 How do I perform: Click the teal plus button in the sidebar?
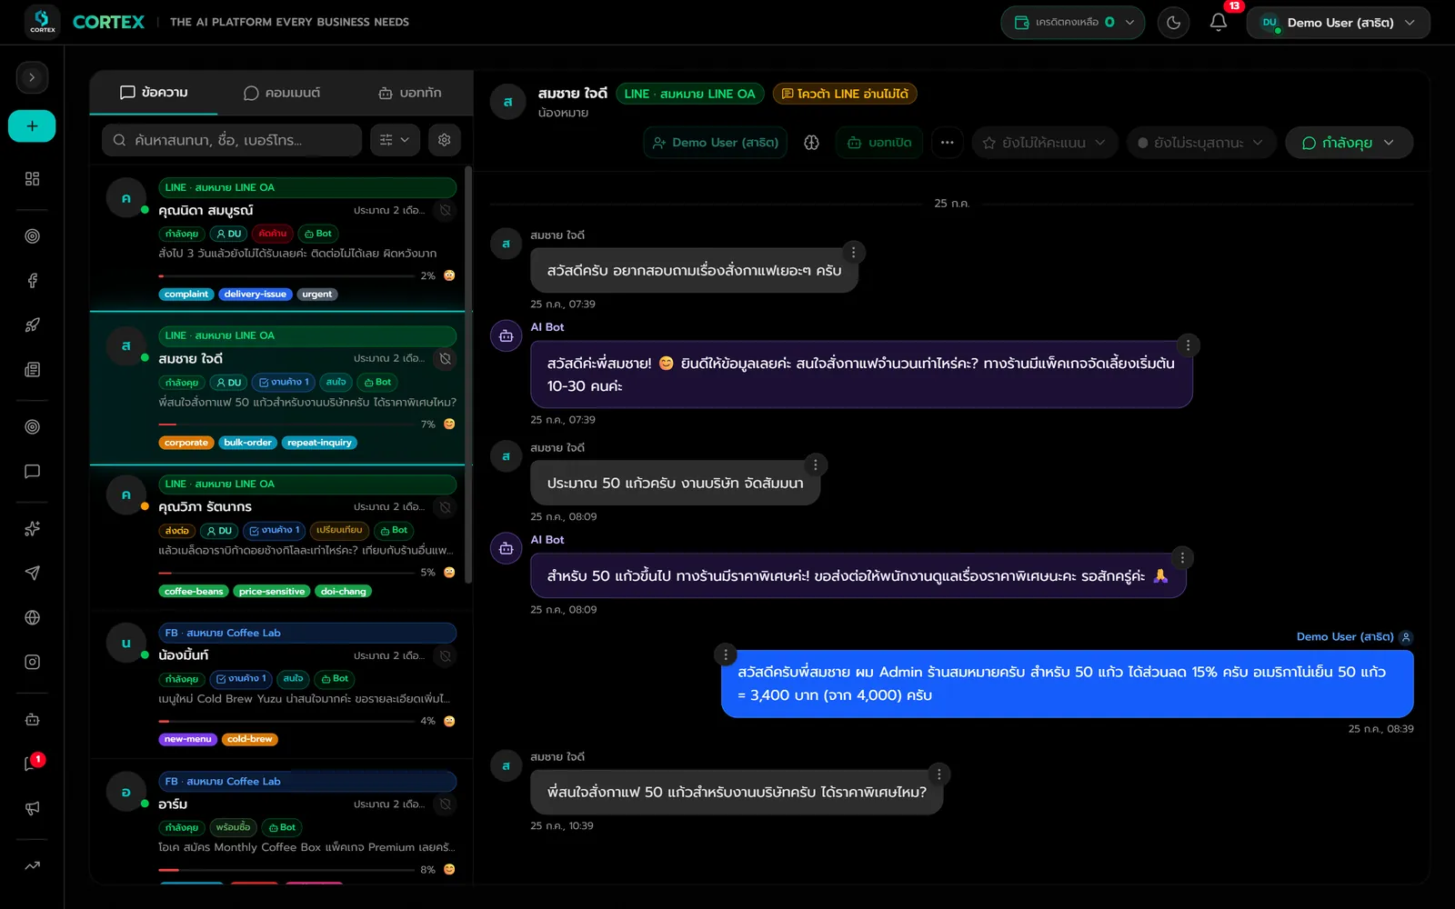(x=32, y=126)
